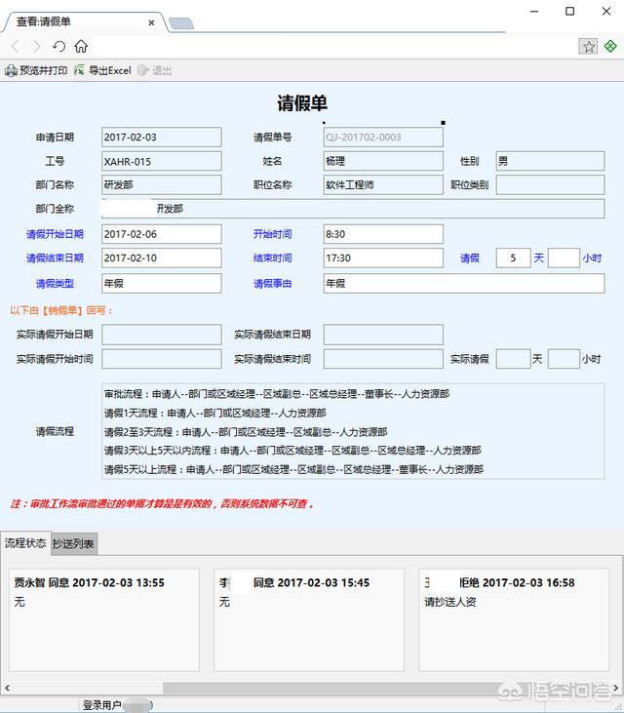Click the 请假事由 field 年假

click(464, 283)
